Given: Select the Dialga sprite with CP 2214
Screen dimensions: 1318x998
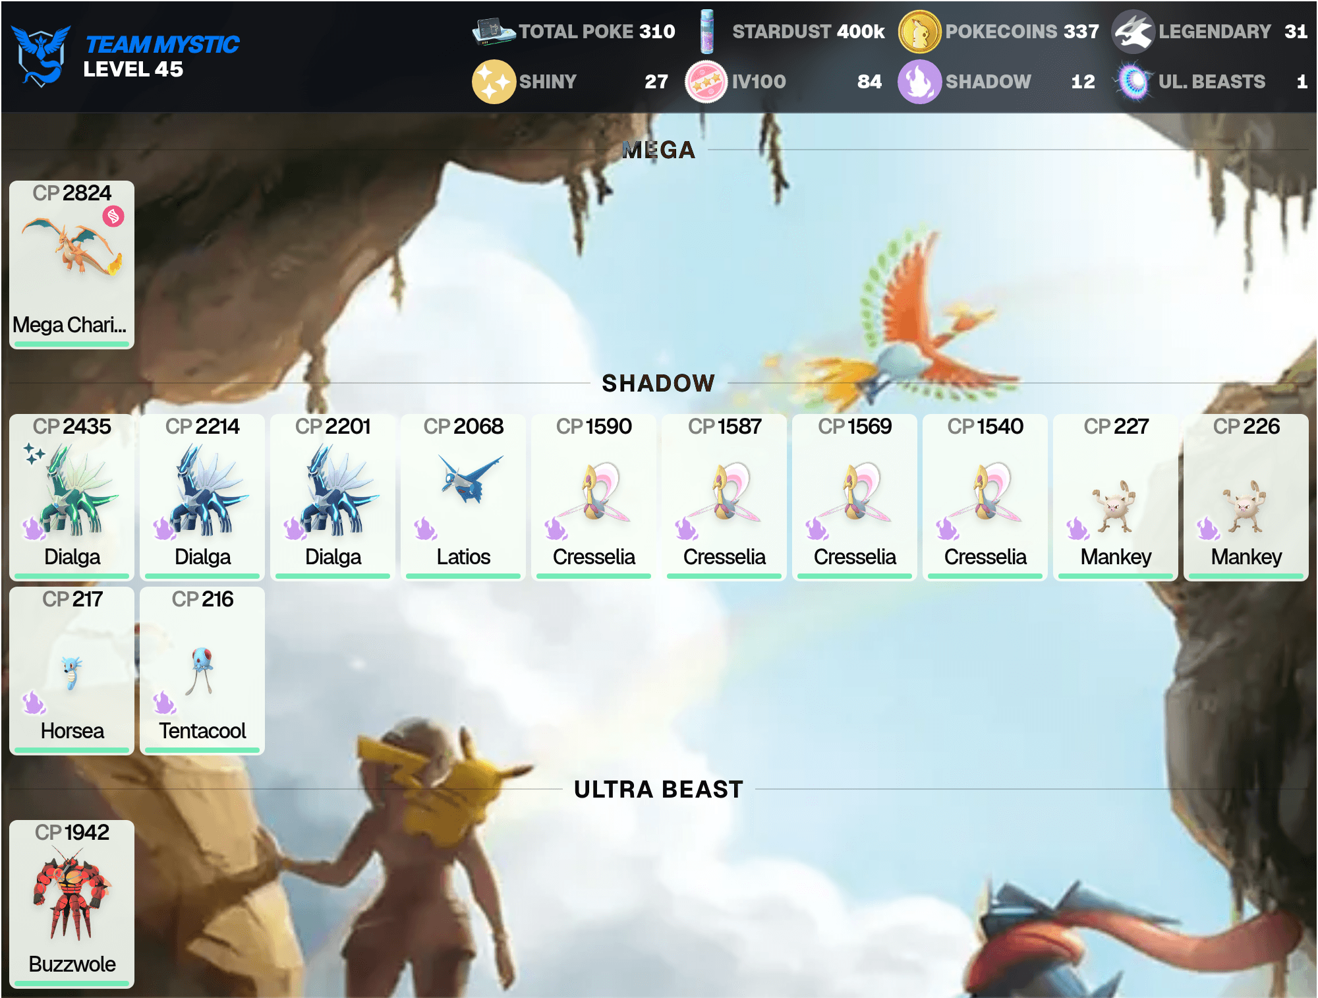Looking at the screenshot, I should coord(209,488).
